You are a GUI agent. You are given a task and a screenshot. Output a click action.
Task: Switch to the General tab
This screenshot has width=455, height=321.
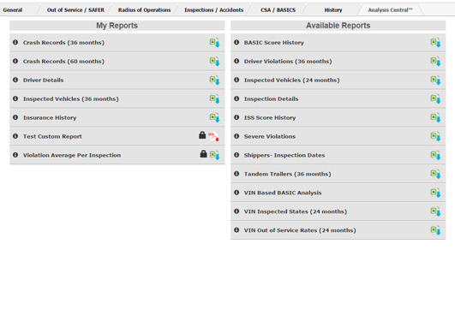[x=13, y=10]
